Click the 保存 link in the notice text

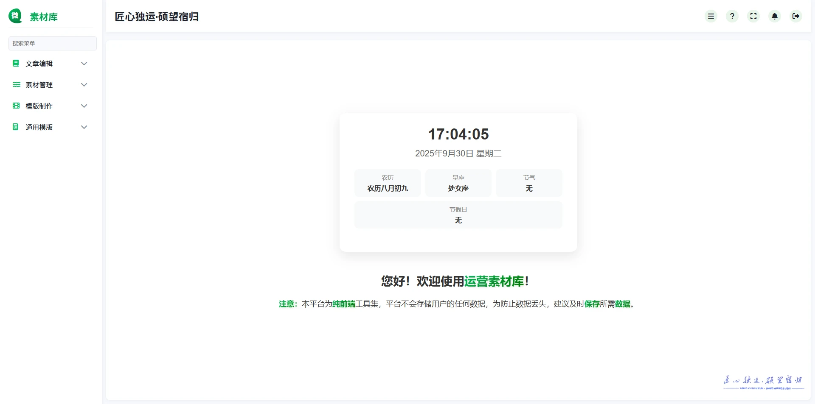pos(592,304)
